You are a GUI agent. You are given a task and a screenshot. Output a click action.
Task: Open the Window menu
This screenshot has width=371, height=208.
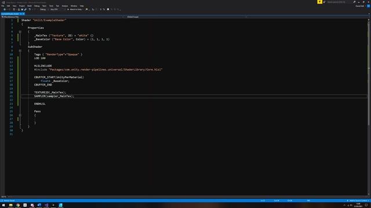point(74,6)
